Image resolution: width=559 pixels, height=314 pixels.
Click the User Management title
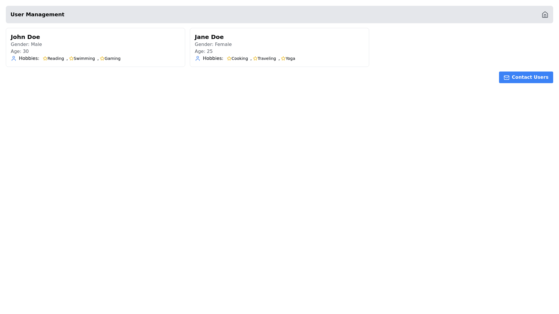pyautogui.click(x=37, y=15)
